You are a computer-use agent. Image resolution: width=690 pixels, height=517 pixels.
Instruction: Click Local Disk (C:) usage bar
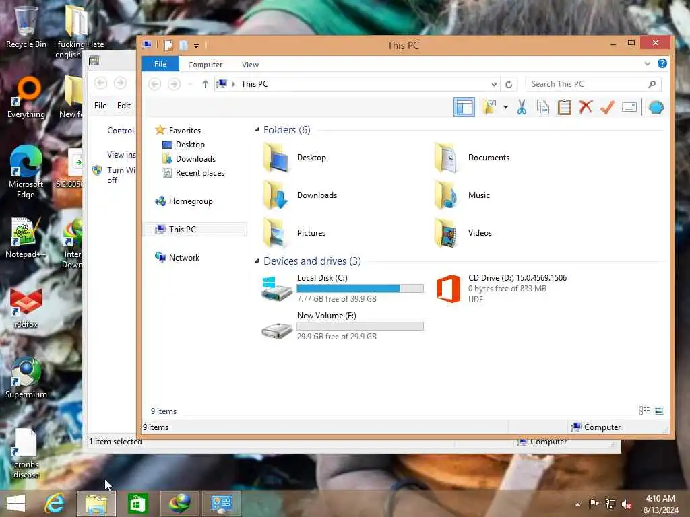(360, 288)
